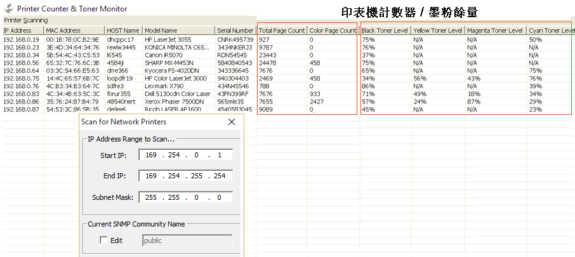Click the Subnet Mask field
575x257 pixels.
pyautogui.click(x=186, y=197)
